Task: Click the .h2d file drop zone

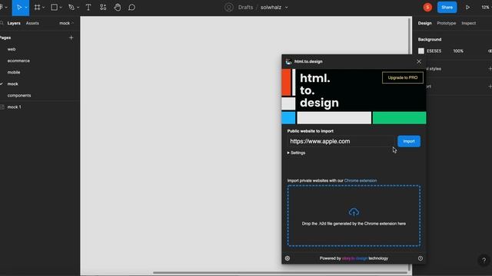Action: point(354,215)
